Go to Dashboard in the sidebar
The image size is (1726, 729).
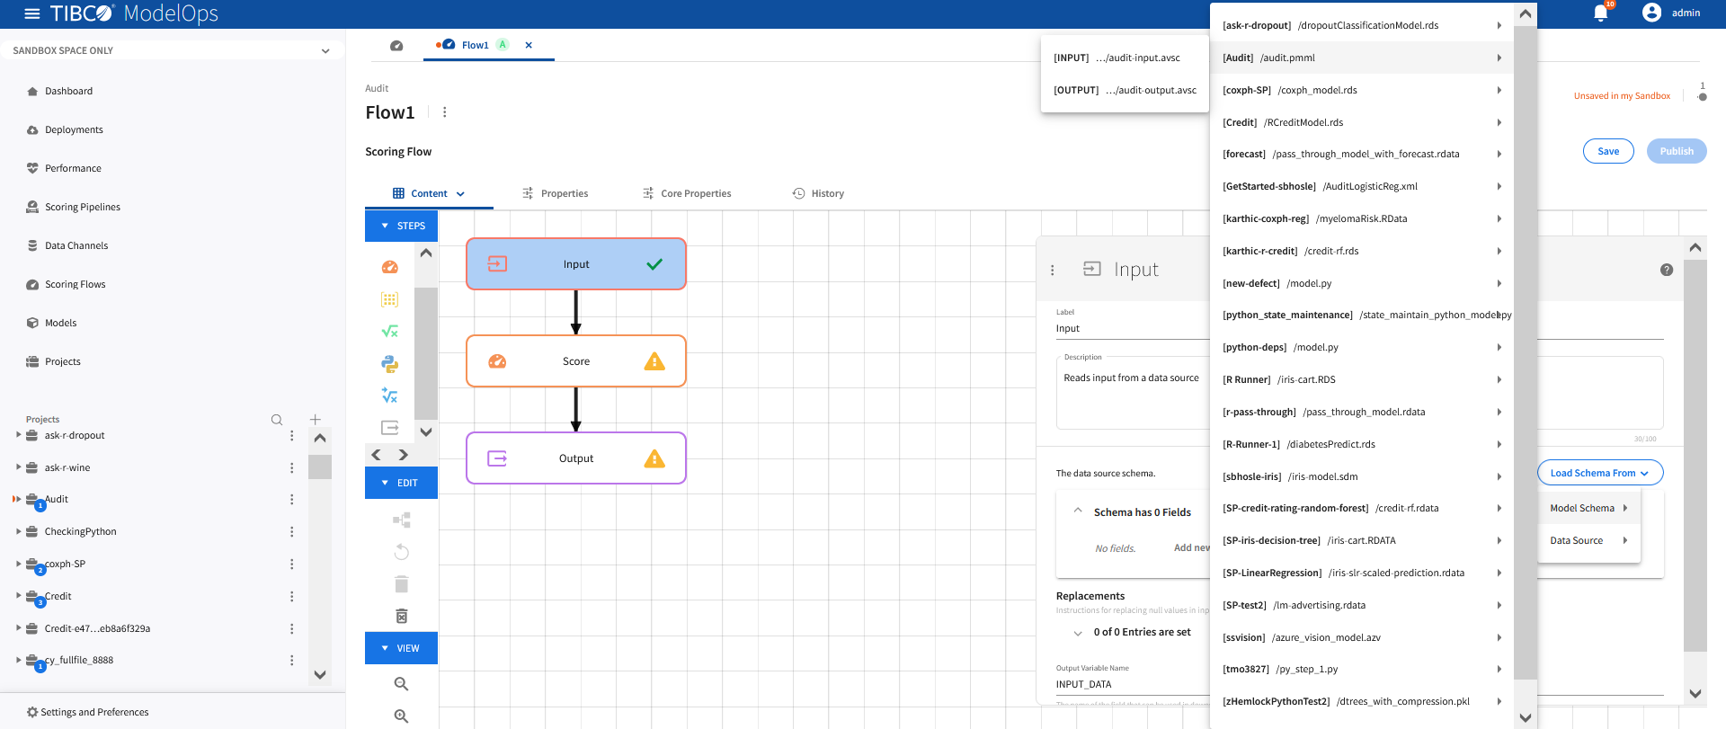click(68, 91)
